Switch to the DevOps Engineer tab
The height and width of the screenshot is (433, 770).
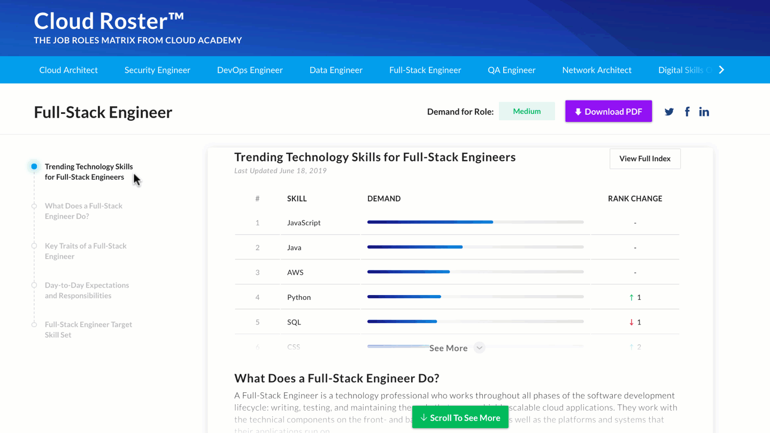tap(250, 70)
